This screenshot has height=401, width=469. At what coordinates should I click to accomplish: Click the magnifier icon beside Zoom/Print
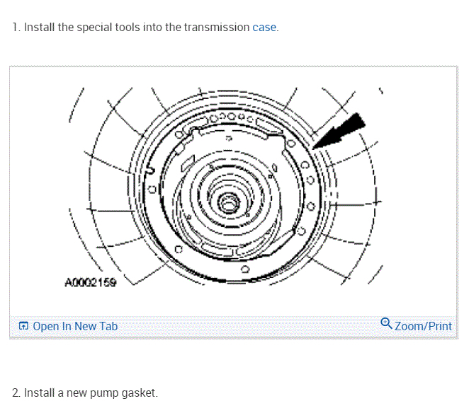pyautogui.click(x=386, y=323)
